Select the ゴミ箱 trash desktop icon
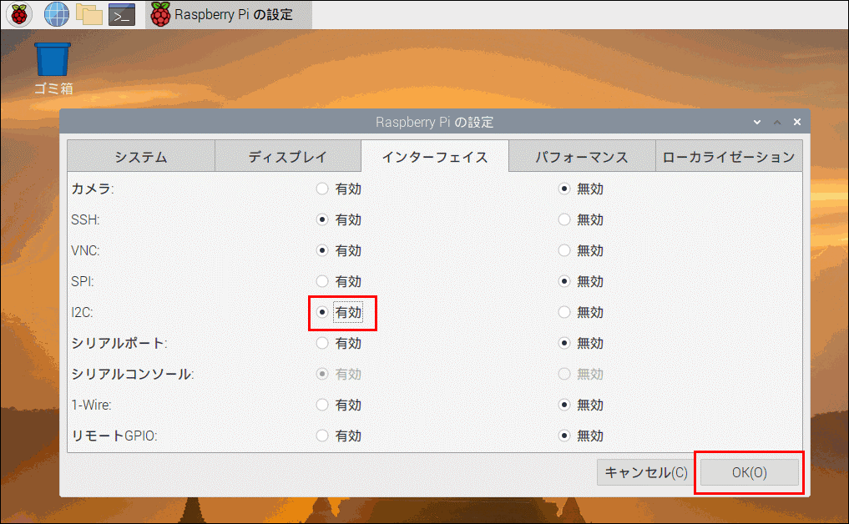 pyautogui.click(x=53, y=68)
